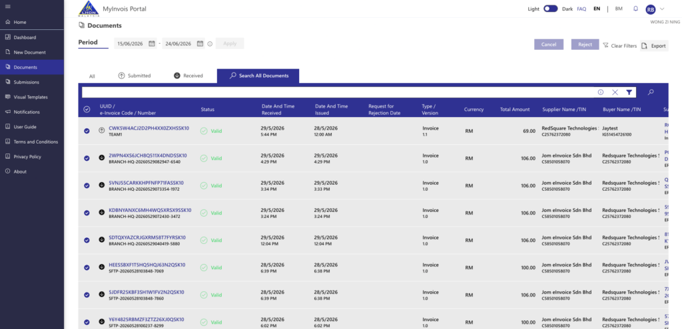
Task: Click the BRANCH-HQ-20260529040419-5880 invoice number
Action: click(144, 243)
